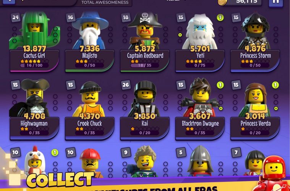Tap Captain Redbeard's 18/35 progress bar
290x191 pixels.
[x=145, y=65]
